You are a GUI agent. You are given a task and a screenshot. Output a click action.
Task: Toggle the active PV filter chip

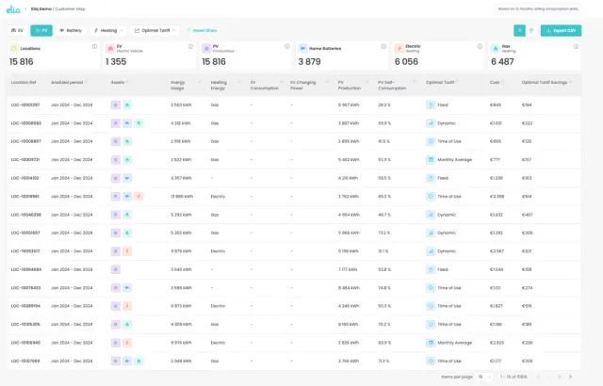click(41, 30)
